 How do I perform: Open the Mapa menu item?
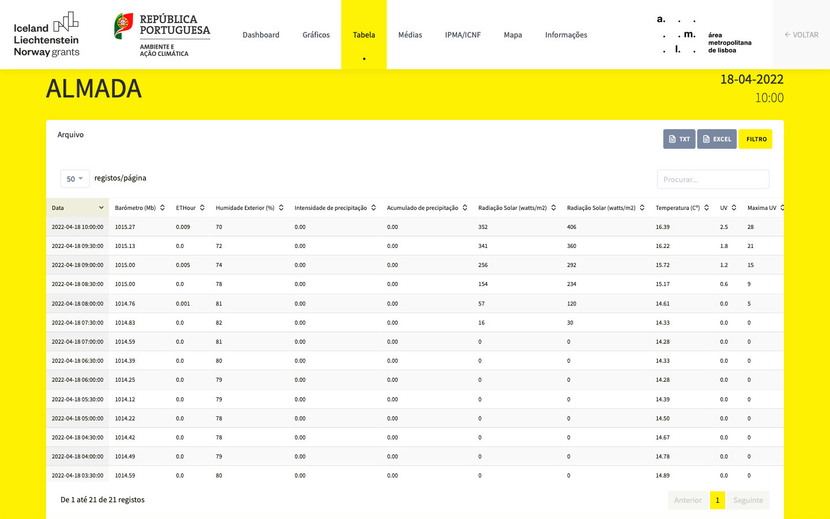click(513, 35)
